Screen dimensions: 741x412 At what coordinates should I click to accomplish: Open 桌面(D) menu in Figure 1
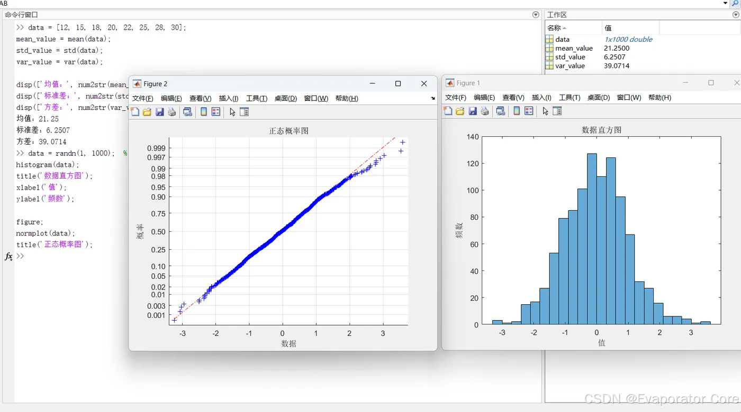(x=598, y=98)
